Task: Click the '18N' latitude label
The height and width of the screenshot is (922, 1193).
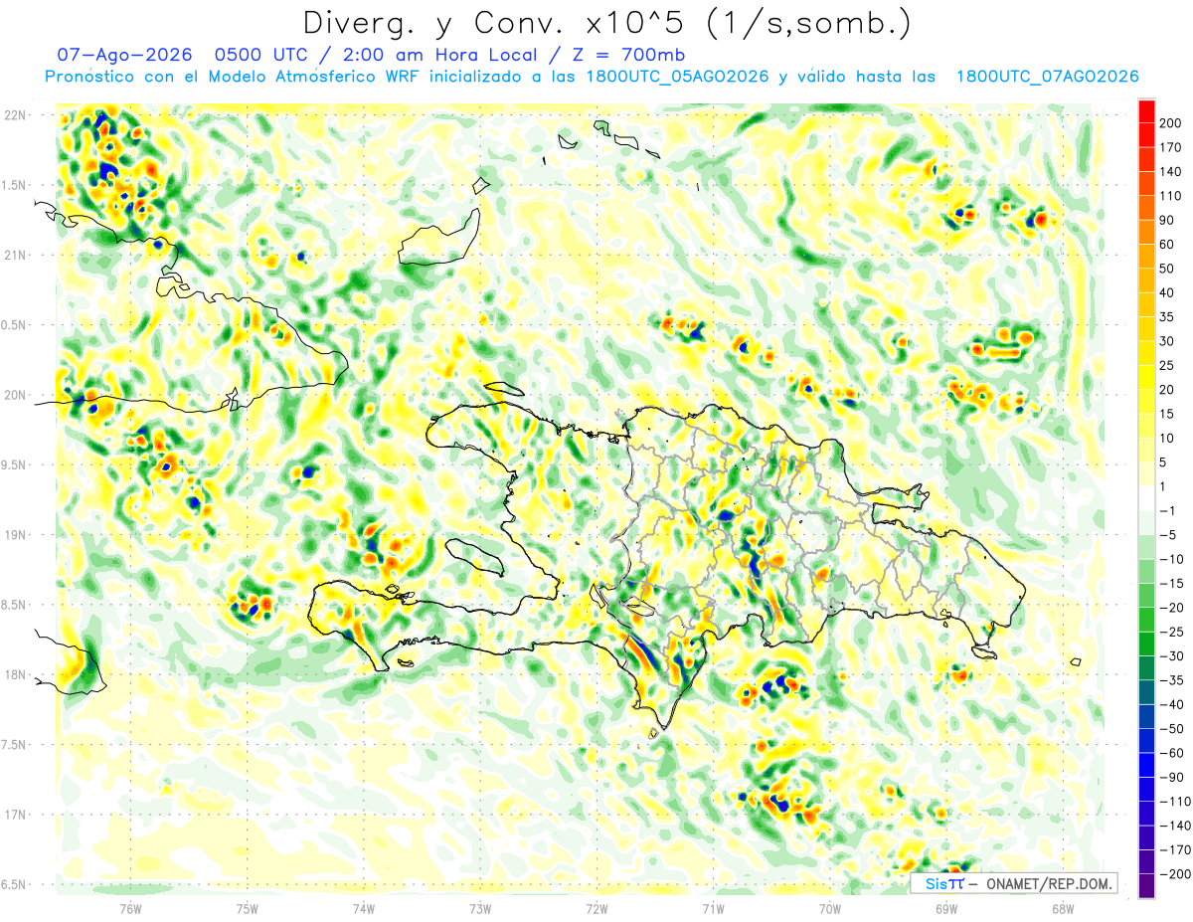Action: (15, 674)
